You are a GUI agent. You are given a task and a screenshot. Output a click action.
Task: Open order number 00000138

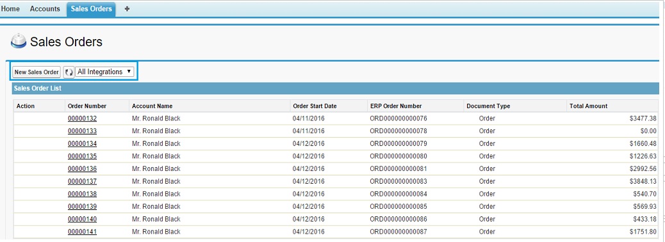tap(82, 194)
